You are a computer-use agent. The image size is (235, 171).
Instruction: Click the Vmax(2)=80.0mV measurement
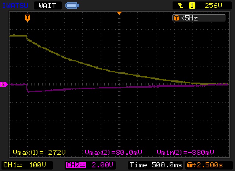coord(113,152)
